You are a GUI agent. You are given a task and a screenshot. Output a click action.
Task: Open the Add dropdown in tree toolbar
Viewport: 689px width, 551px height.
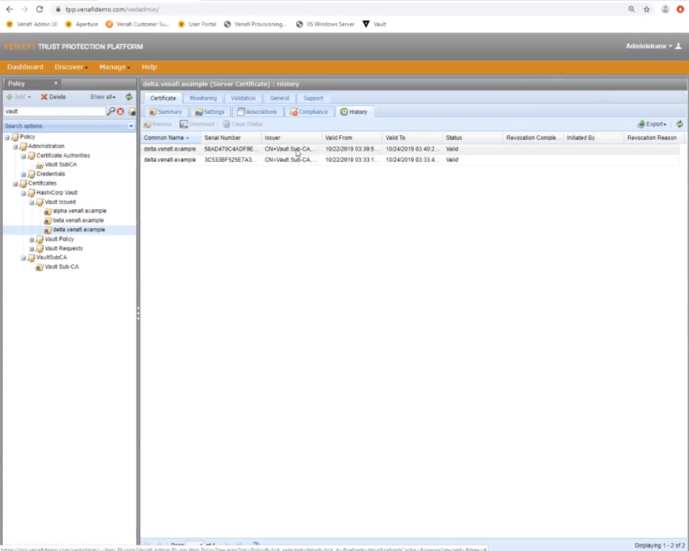18,97
